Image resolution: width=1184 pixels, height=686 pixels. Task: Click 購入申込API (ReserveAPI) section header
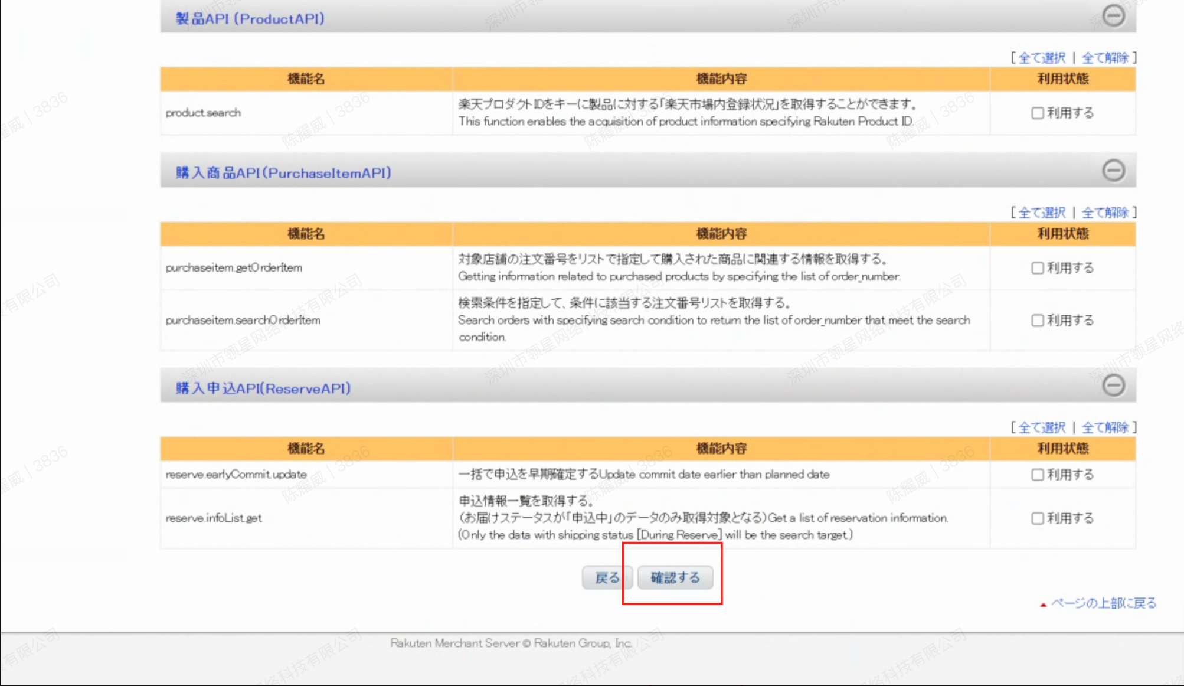point(263,388)
